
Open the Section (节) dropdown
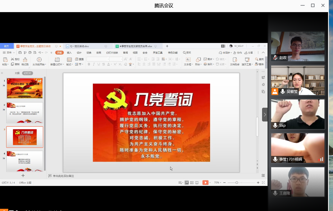(x=79, y=64)
